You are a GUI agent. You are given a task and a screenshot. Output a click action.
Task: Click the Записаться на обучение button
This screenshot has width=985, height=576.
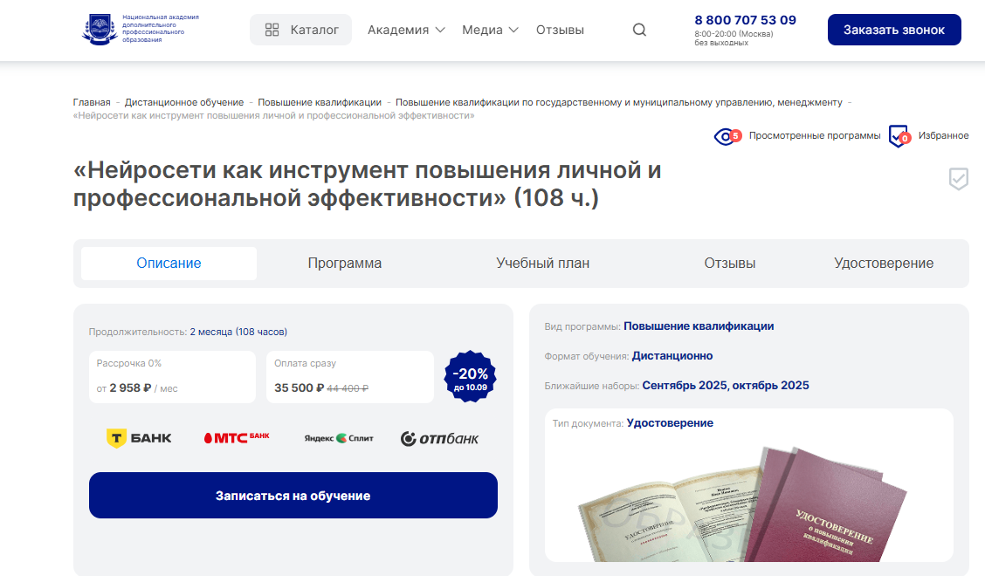click(x=293, y=496)
